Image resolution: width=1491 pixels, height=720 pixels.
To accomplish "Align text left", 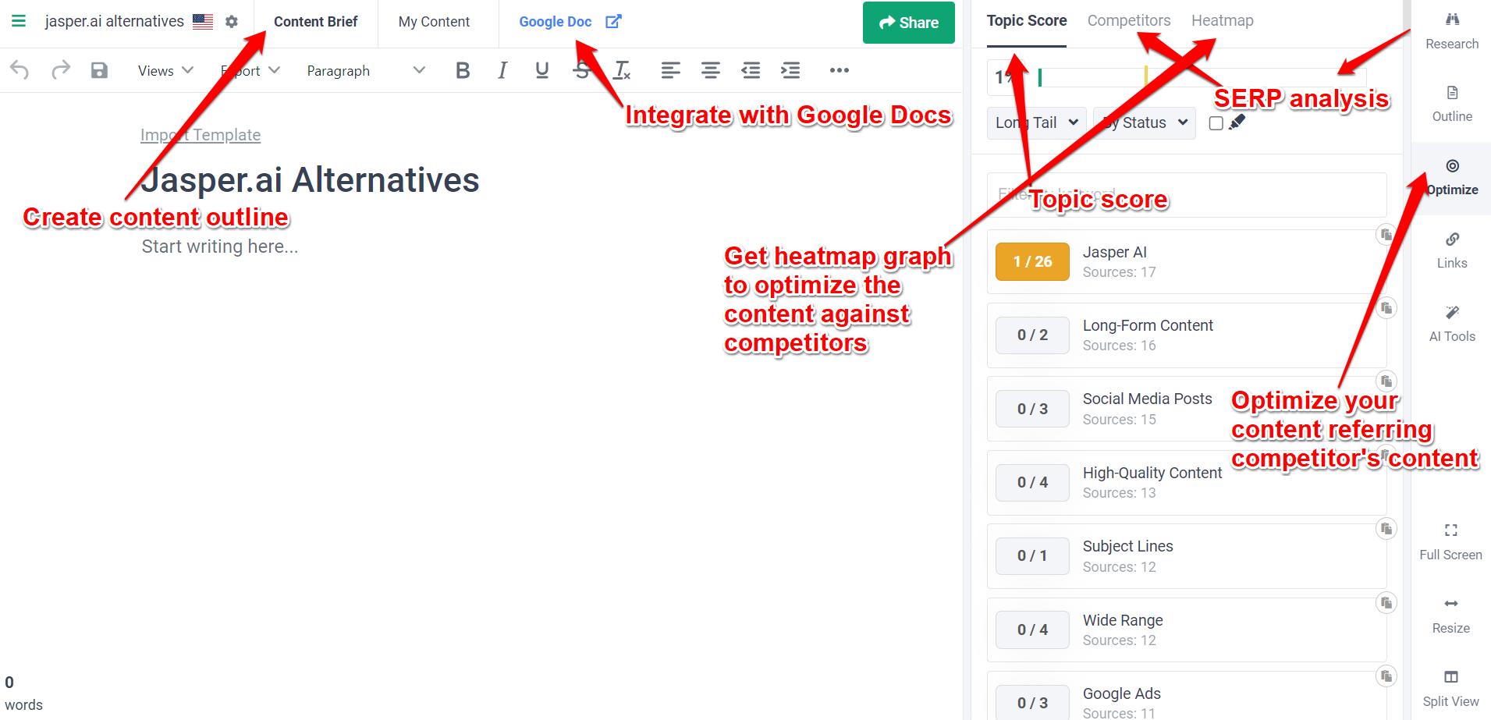I will pyautogui.click(x=670, y=70).
